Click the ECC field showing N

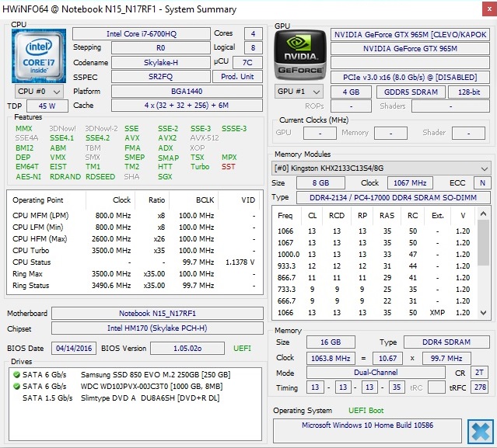[482, 183]
